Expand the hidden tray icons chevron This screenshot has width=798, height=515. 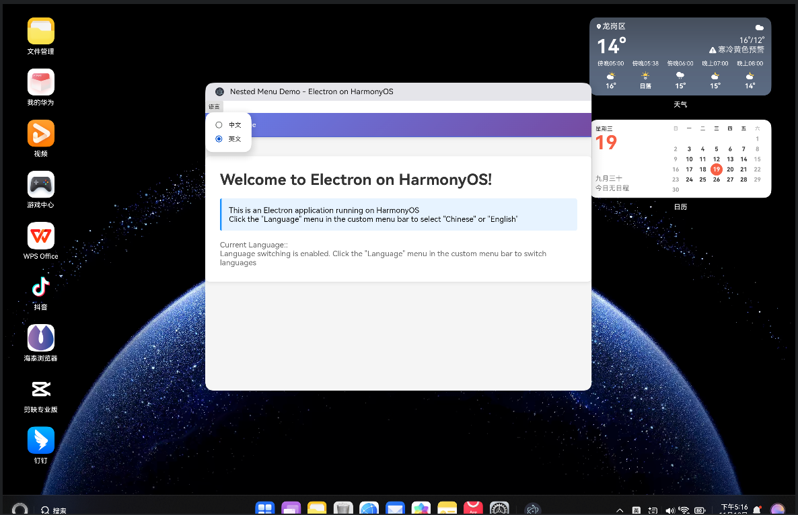(x=620, y=510)
